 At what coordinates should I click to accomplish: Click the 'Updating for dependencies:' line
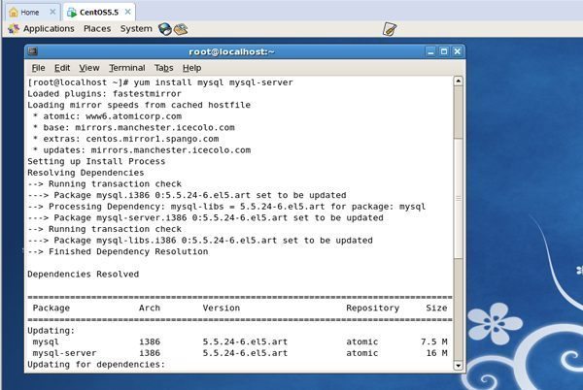point(96,365)
